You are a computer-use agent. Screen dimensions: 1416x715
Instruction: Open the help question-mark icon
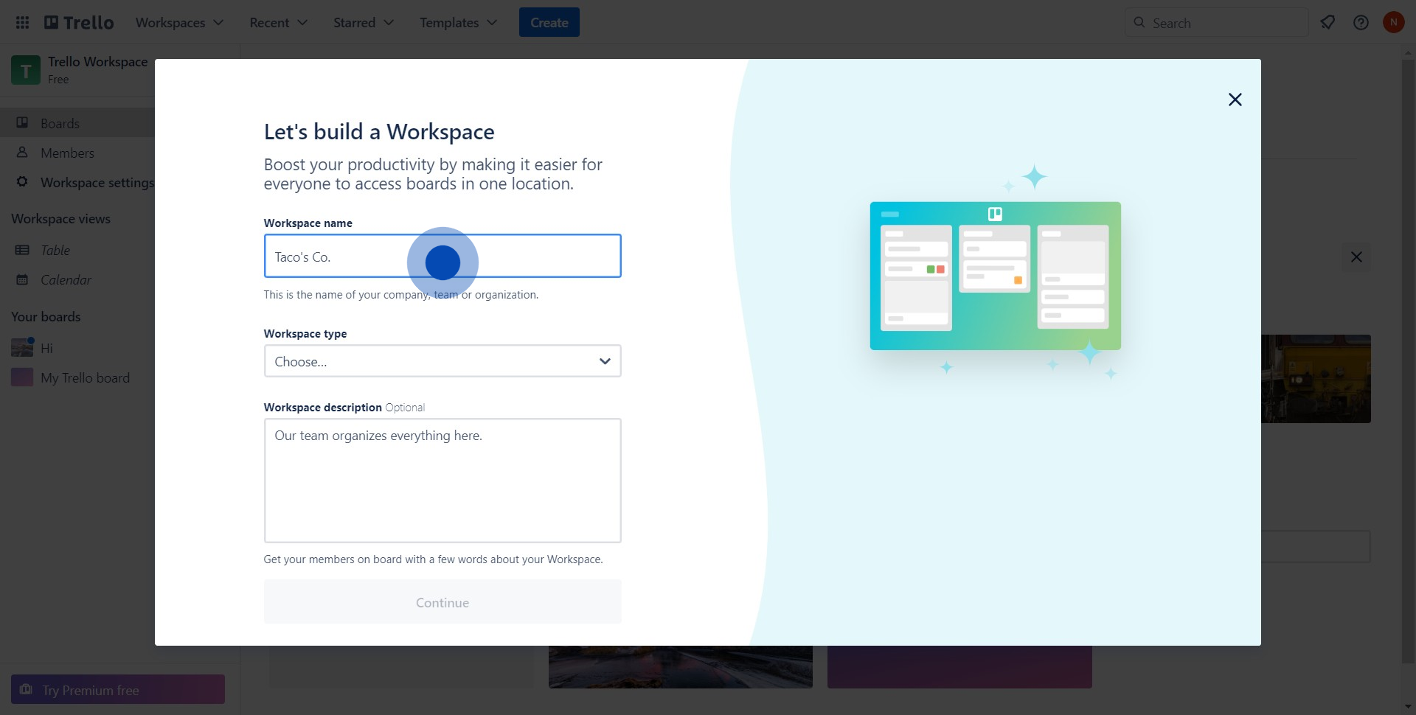(1361, 23)
